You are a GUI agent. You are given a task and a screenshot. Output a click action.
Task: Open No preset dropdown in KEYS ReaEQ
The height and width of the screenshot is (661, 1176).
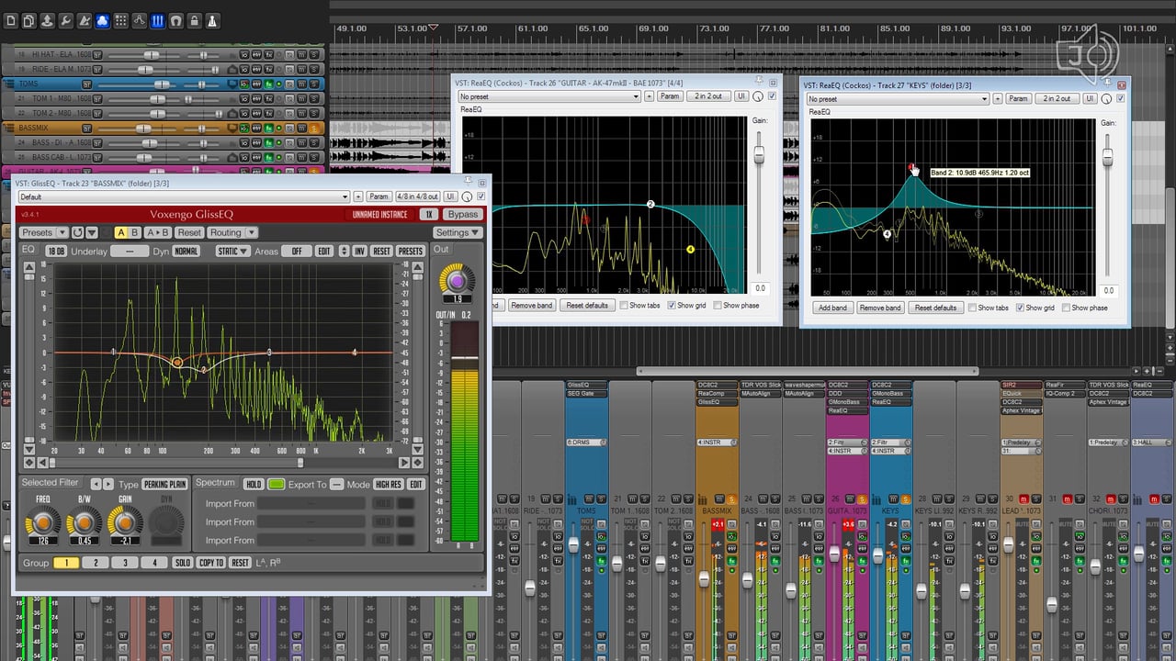point(897,98)
